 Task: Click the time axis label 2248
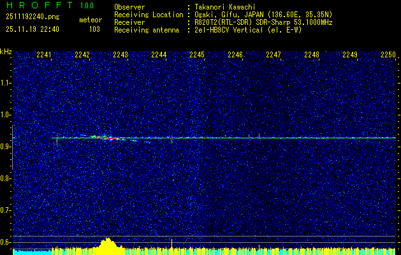click(x=312, y=55)
